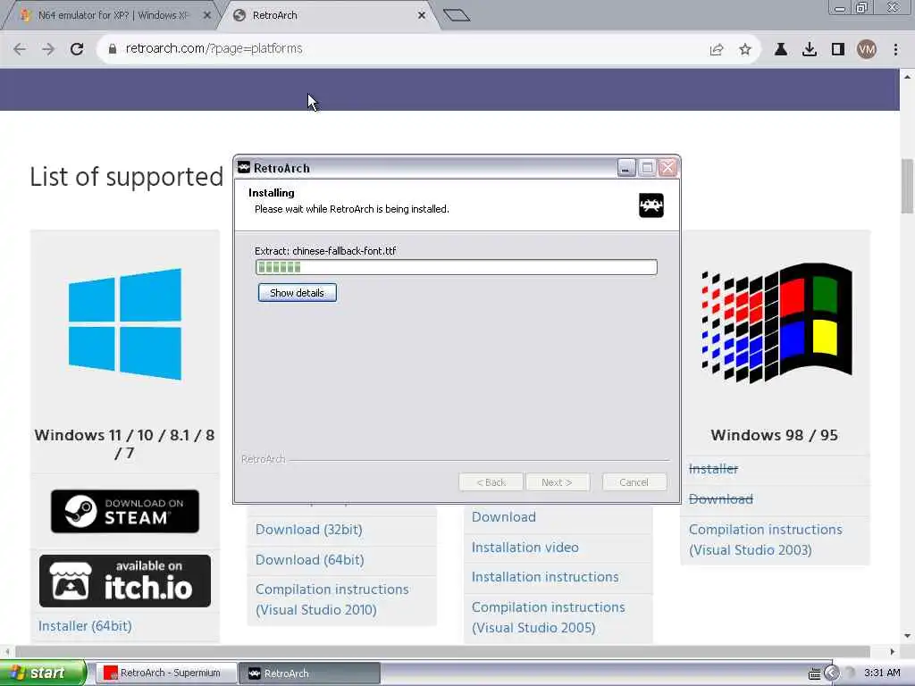Click the keyboard icon in system tray
Image resolution: width=915 pixels, height=686 pixels.
tap(814, 673)
